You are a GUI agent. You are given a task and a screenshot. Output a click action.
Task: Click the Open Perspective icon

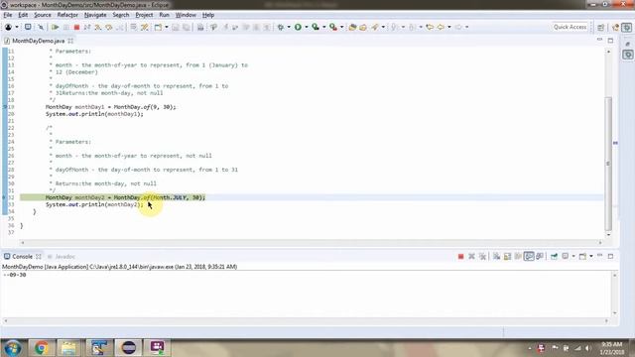600,27
